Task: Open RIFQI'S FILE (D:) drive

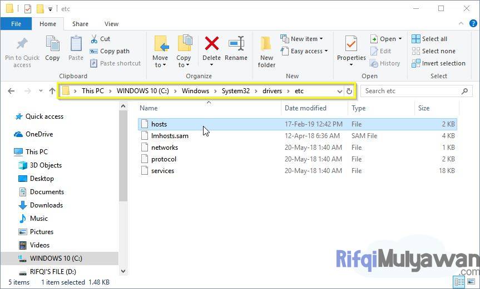Action: pos(47,272)
